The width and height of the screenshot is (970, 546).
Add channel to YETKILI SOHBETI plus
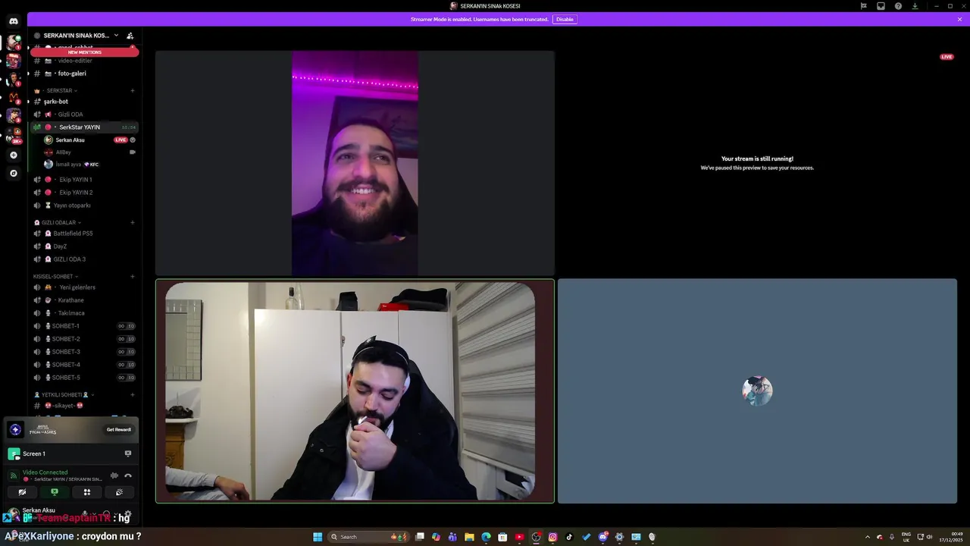coord(133,395)
